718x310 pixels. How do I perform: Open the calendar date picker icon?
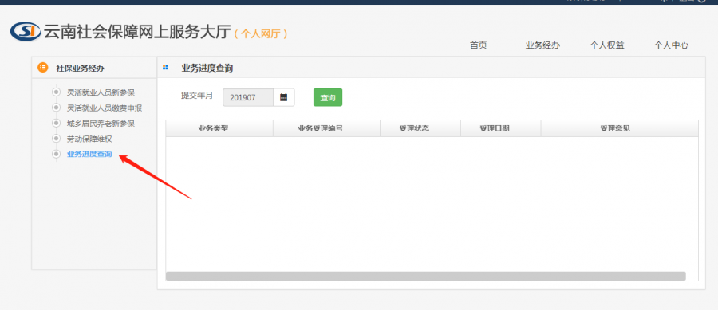[283, 97]
